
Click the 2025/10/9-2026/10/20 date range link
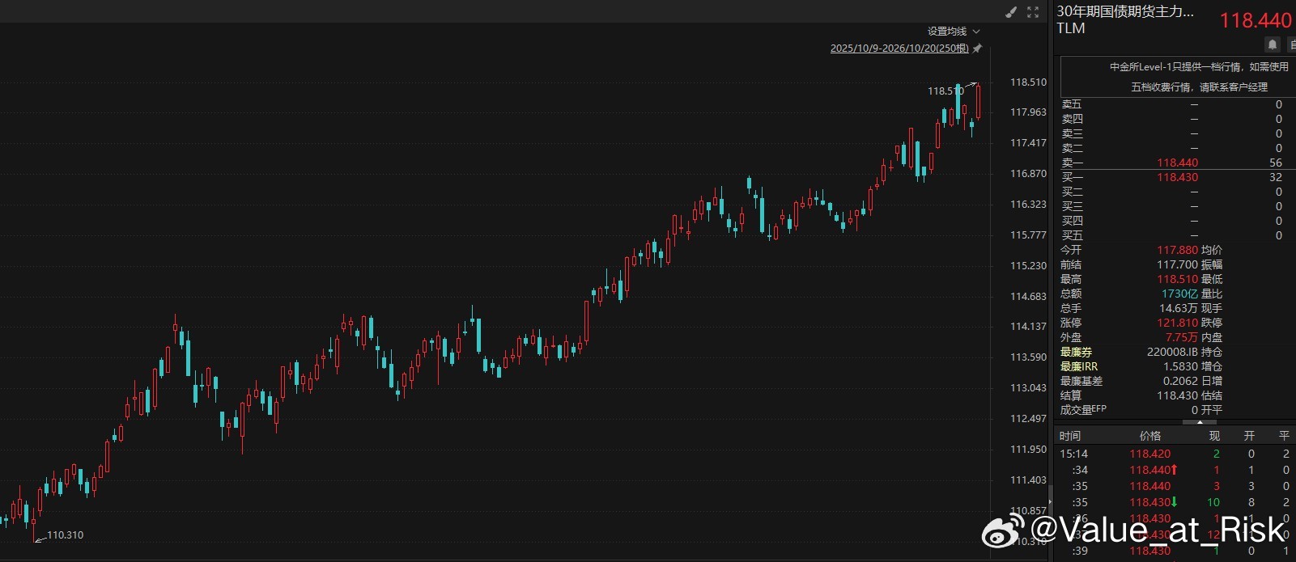click(899, 49)
